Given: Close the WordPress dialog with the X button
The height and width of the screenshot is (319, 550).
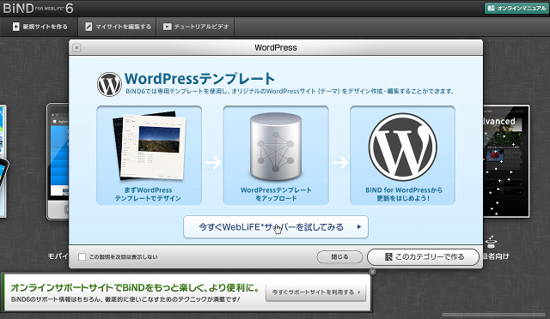Looking at the screenshot, I should 76,48.
